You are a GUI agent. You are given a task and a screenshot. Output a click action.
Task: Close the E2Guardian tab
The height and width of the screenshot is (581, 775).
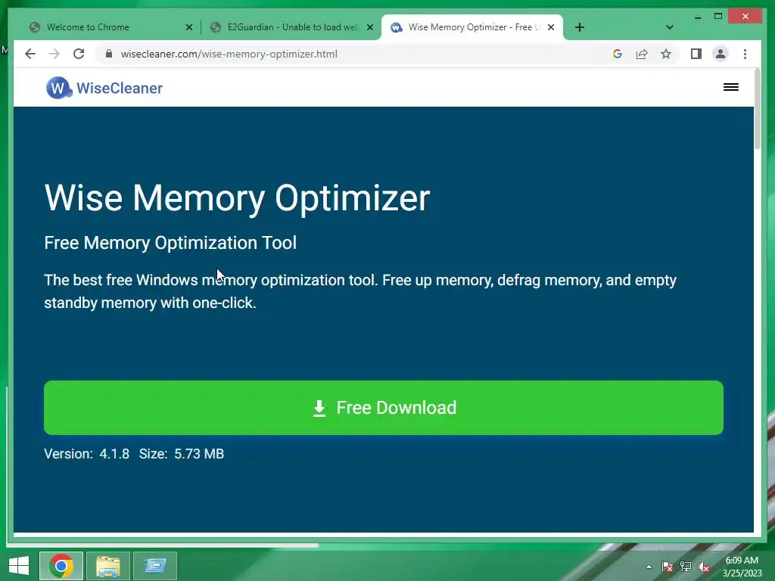369,27
